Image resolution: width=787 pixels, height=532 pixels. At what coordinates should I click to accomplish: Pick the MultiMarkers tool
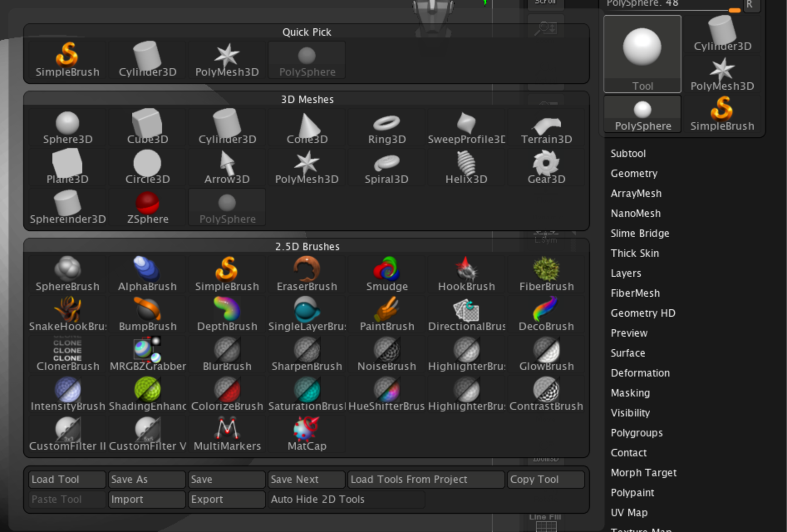(x=227, y=434)
